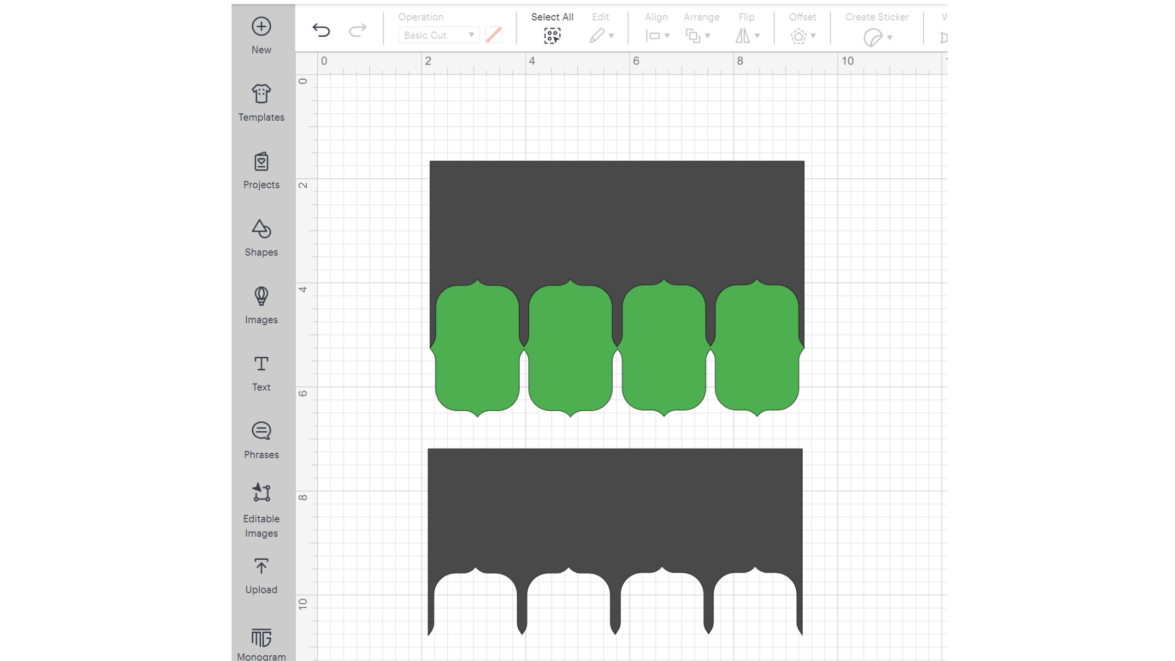Click the operation color swatch
Viewport: 1175px width, 661px height.
click(x=494, y=35)
